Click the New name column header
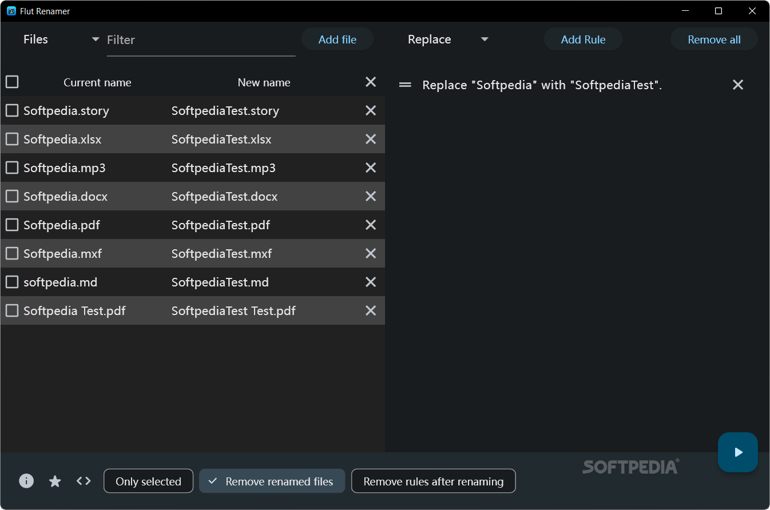The width and height of the screenshot is (770, 510). click(x=264, y=82)
